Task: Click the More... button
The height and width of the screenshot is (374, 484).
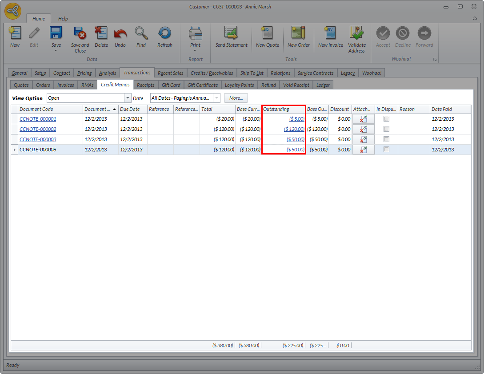Action: click(x=236, y=98)
